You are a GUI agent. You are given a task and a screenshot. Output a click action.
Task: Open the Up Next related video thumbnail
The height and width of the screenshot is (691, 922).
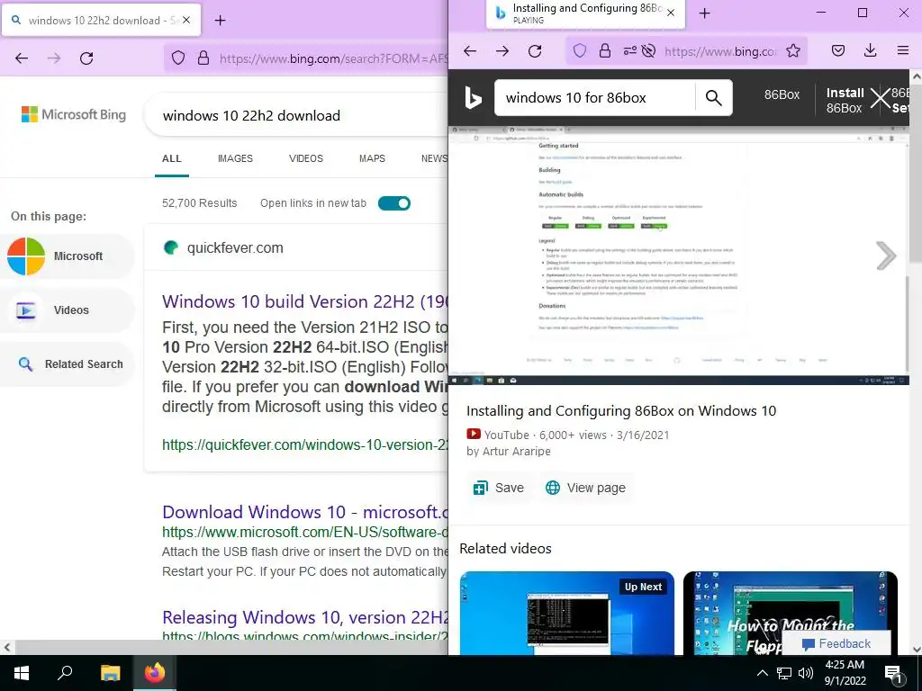tap(567, 613)
